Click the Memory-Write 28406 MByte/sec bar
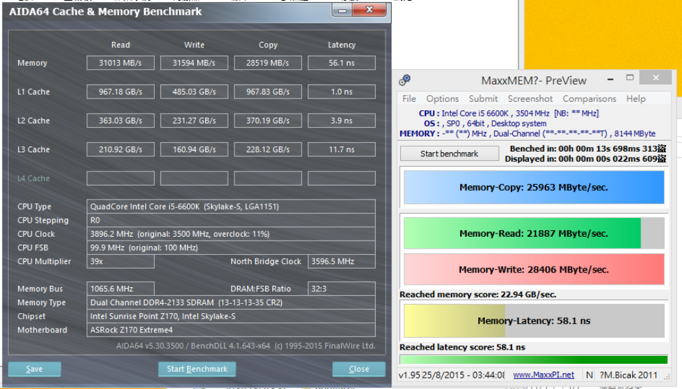The image size is (682, 389). 533,269
